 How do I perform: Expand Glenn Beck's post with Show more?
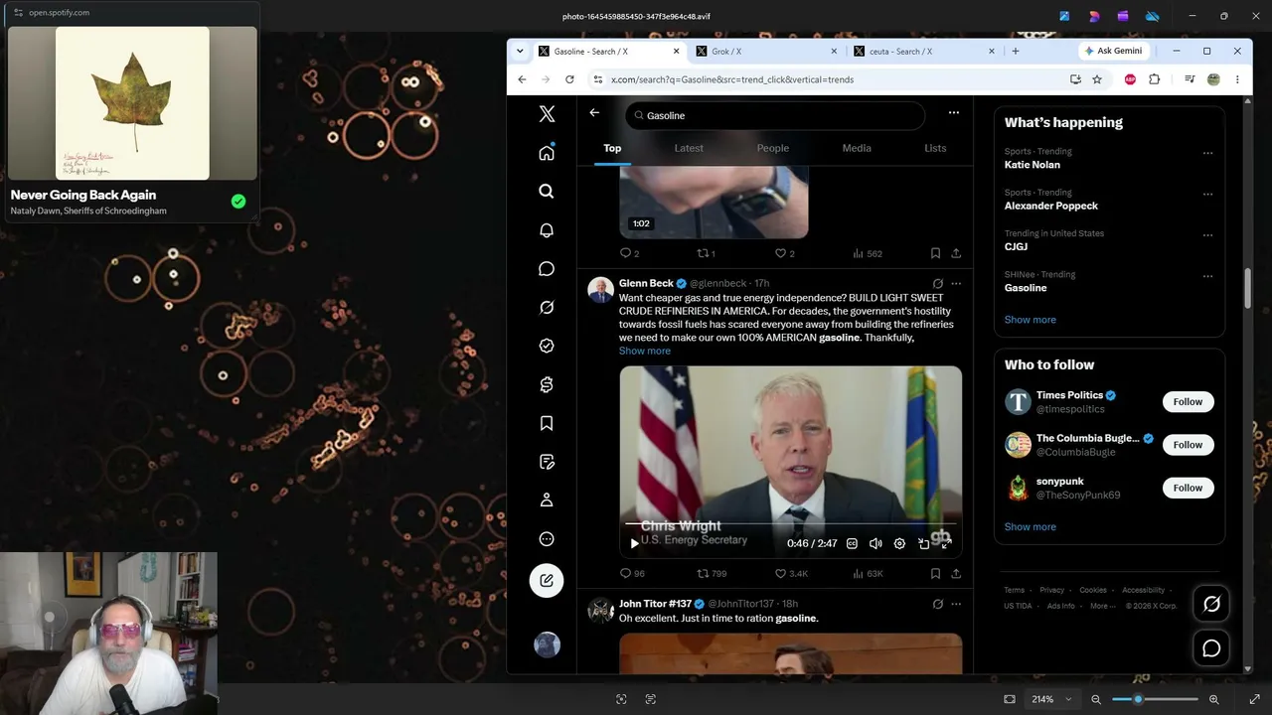pos(645,351)
